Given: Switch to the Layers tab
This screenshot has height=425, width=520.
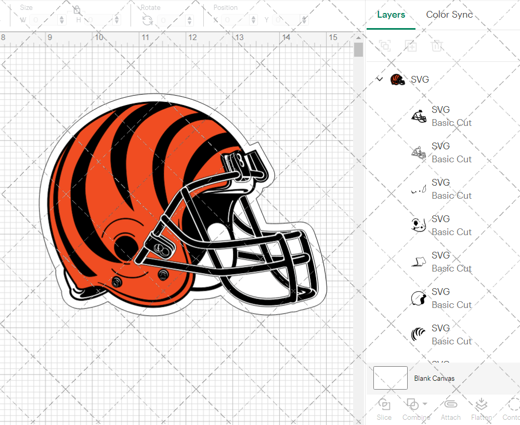Looking at the screenshot, I should 391,15.
